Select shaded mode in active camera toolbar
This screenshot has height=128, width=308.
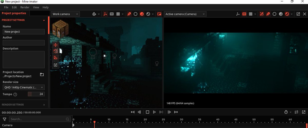(281, 14)
